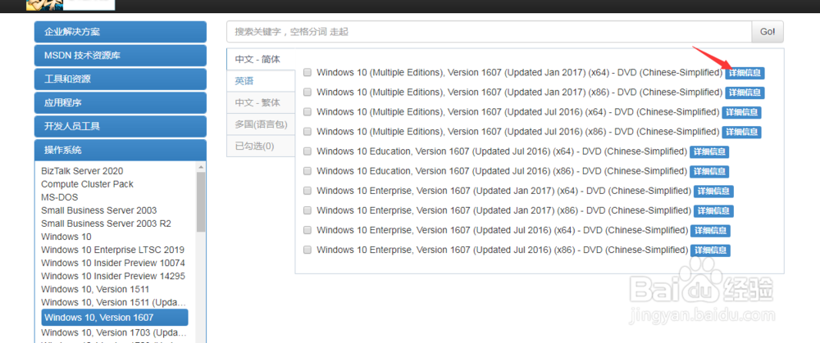Collapse the 操作系统 section
This screenshot has height=343, width=820.
click(x=121, y=151)
